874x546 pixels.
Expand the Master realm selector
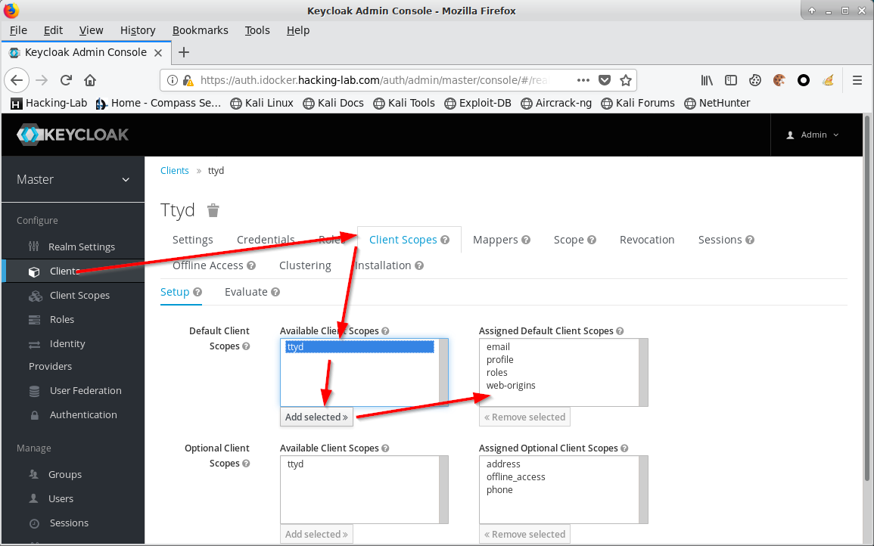pos(73,179)
